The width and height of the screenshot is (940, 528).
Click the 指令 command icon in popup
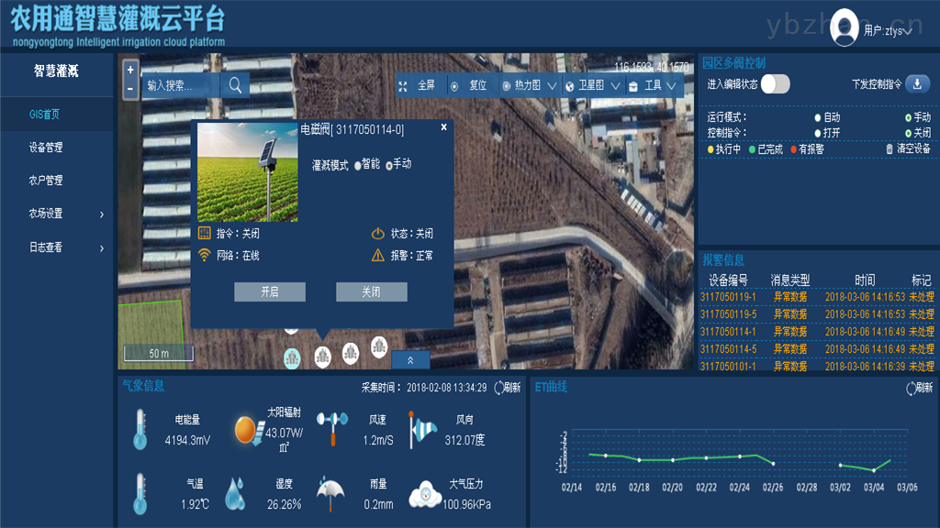pyautogui.click(x=205, y=234)
